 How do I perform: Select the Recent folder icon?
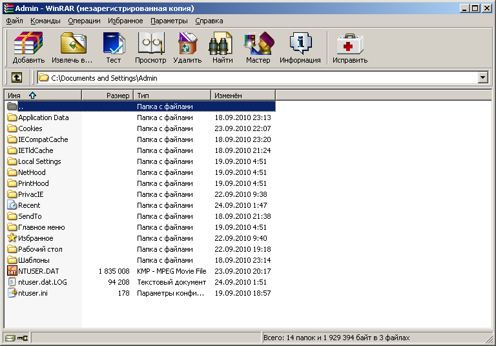point(12,205)
